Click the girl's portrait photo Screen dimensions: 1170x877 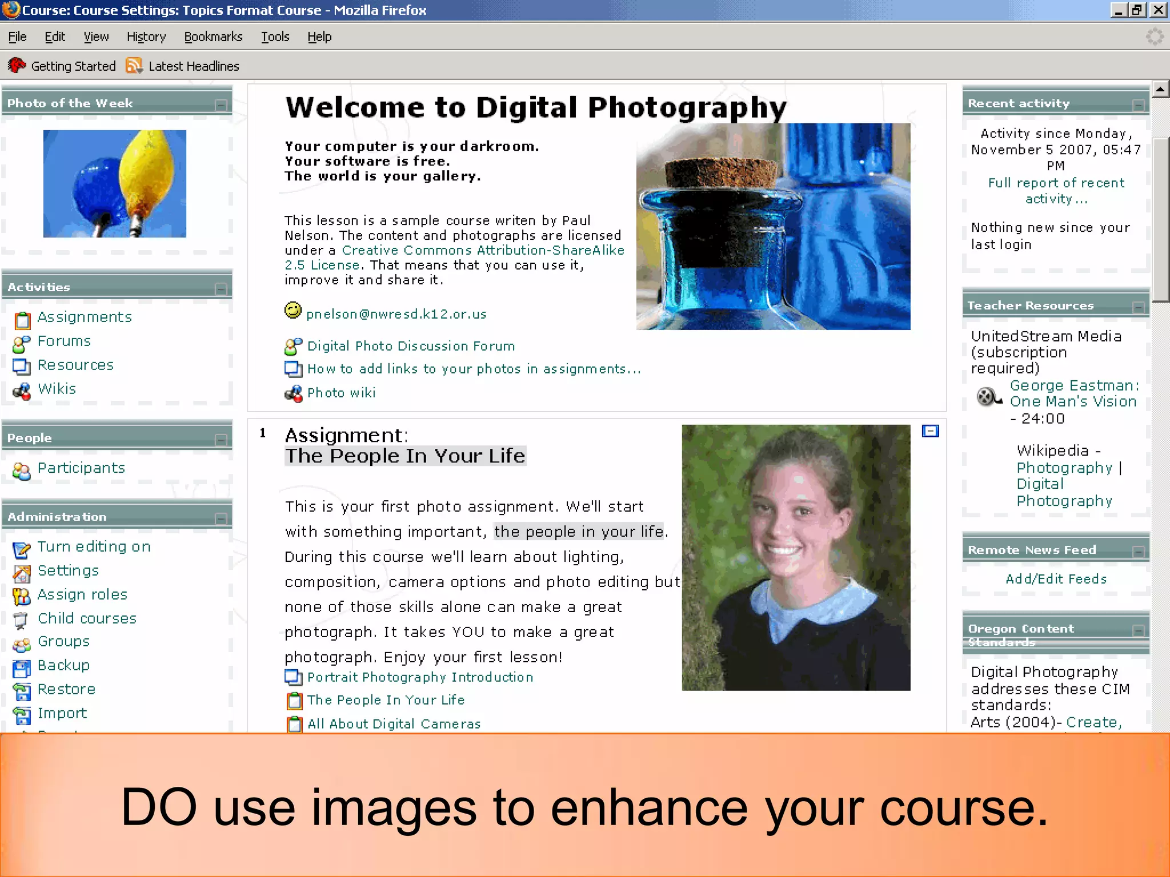point(796,557)
